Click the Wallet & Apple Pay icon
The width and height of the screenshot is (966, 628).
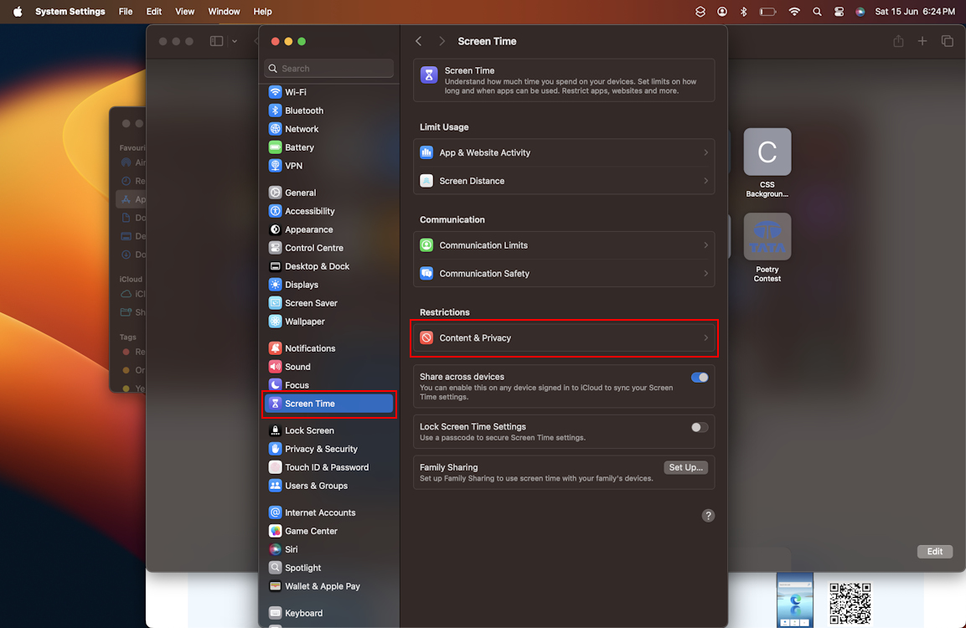pos(275,586)
